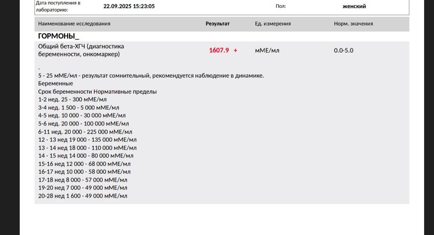
Task: Click the "Пол:" label
Action: (x=280, y=6)
